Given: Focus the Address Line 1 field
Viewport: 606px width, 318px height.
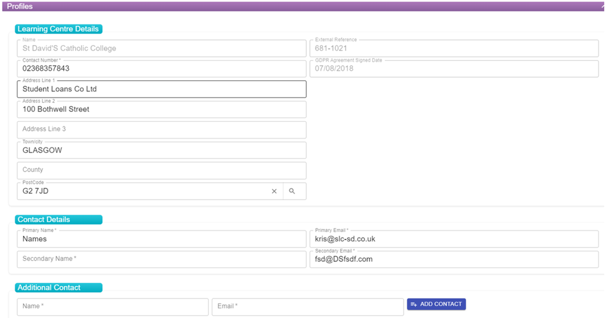Looking at the screenshot, I should [162, 89].
